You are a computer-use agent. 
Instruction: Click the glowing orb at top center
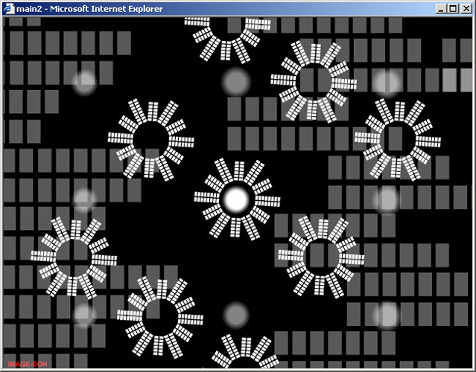[x=236, y=82]
